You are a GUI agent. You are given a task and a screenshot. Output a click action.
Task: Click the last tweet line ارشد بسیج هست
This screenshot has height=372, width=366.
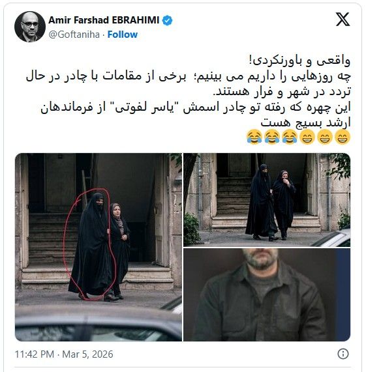click(305, 122)
